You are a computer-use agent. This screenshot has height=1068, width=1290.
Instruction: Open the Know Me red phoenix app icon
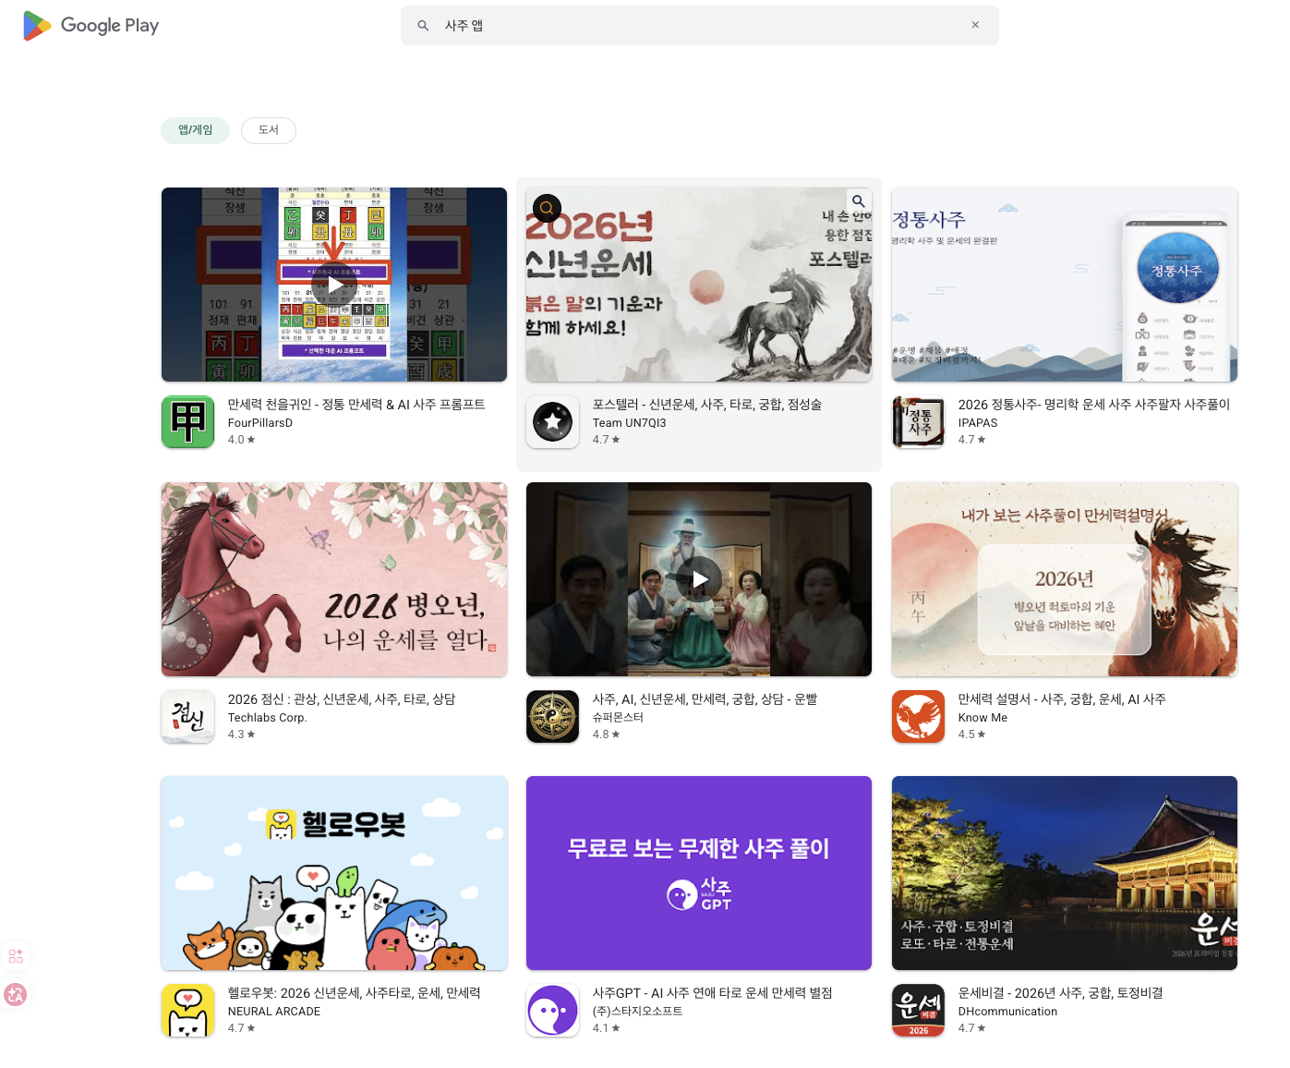(x=918, y=716)
